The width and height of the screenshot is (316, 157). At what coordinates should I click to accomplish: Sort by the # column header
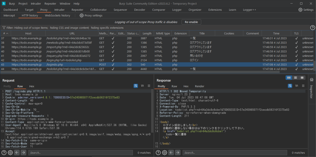[x=5, y=33]
